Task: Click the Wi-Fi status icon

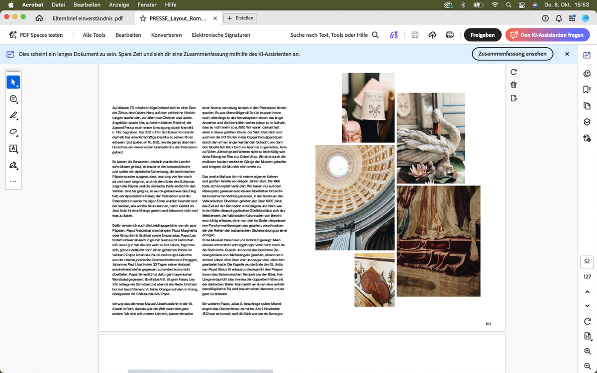Action: pos(495,4)
